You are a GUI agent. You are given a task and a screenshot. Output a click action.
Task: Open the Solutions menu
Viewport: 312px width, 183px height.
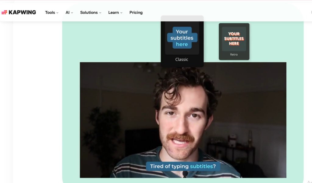[89, 12]
